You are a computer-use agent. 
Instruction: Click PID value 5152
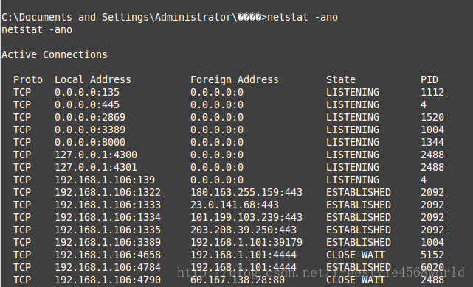432,255
